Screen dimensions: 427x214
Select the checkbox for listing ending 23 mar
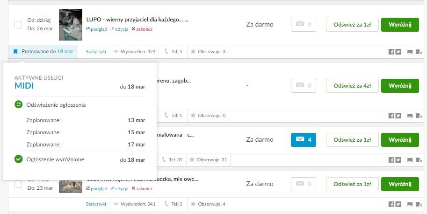click(18, 184)
